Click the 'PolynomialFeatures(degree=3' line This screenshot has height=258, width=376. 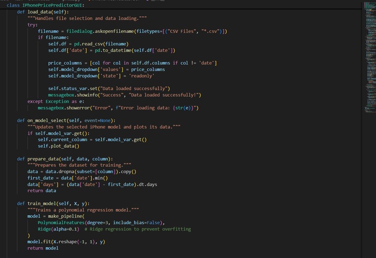pos(101,223)
